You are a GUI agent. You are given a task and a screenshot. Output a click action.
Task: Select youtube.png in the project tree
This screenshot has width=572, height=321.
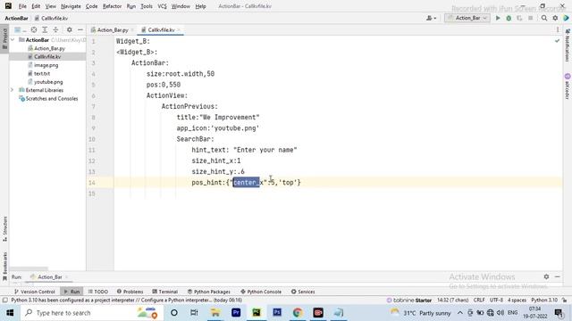coord(48,82)
